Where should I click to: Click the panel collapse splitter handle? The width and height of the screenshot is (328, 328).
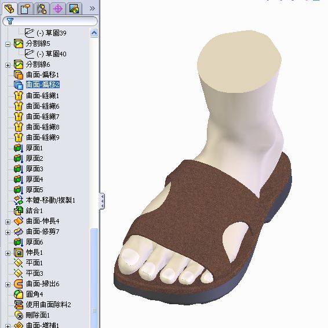click(102, 201)
